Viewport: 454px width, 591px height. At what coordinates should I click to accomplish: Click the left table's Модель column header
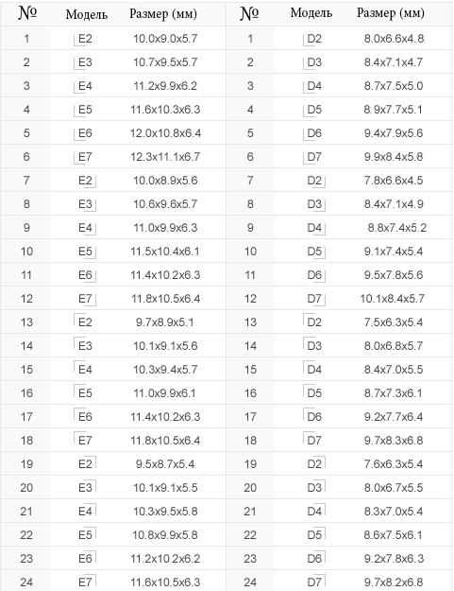tap(87, 14)
